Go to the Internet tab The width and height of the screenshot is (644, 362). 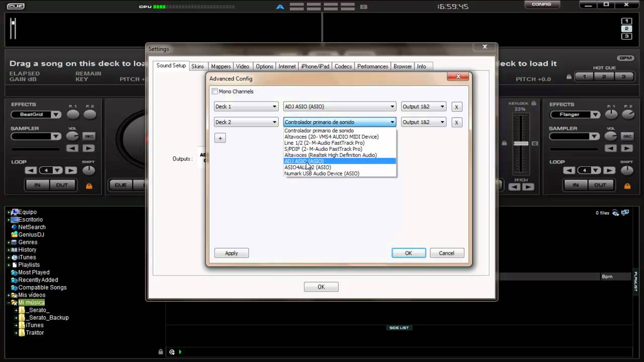point(287,66)
